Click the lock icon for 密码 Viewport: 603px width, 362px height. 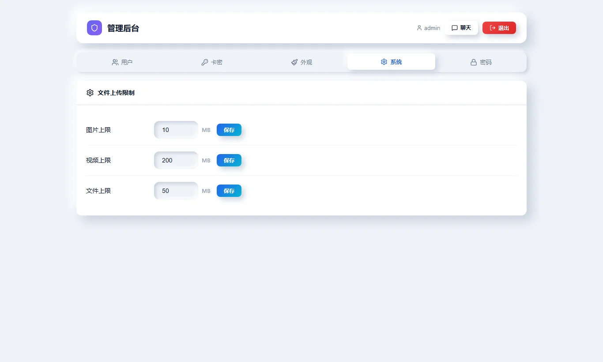pos(474,62)
